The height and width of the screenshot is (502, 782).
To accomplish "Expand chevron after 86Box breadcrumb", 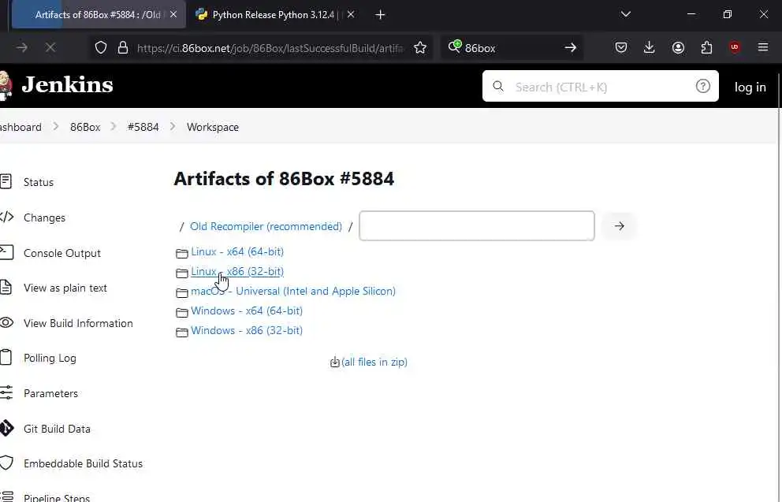I will (114, 127).
